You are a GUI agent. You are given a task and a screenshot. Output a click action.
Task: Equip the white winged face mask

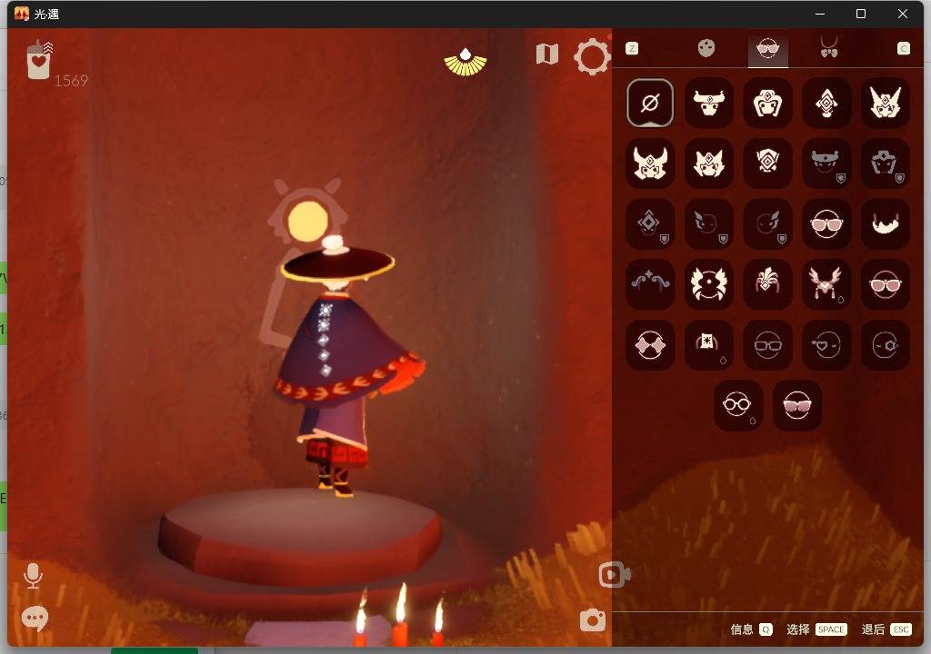click(708, 283)
